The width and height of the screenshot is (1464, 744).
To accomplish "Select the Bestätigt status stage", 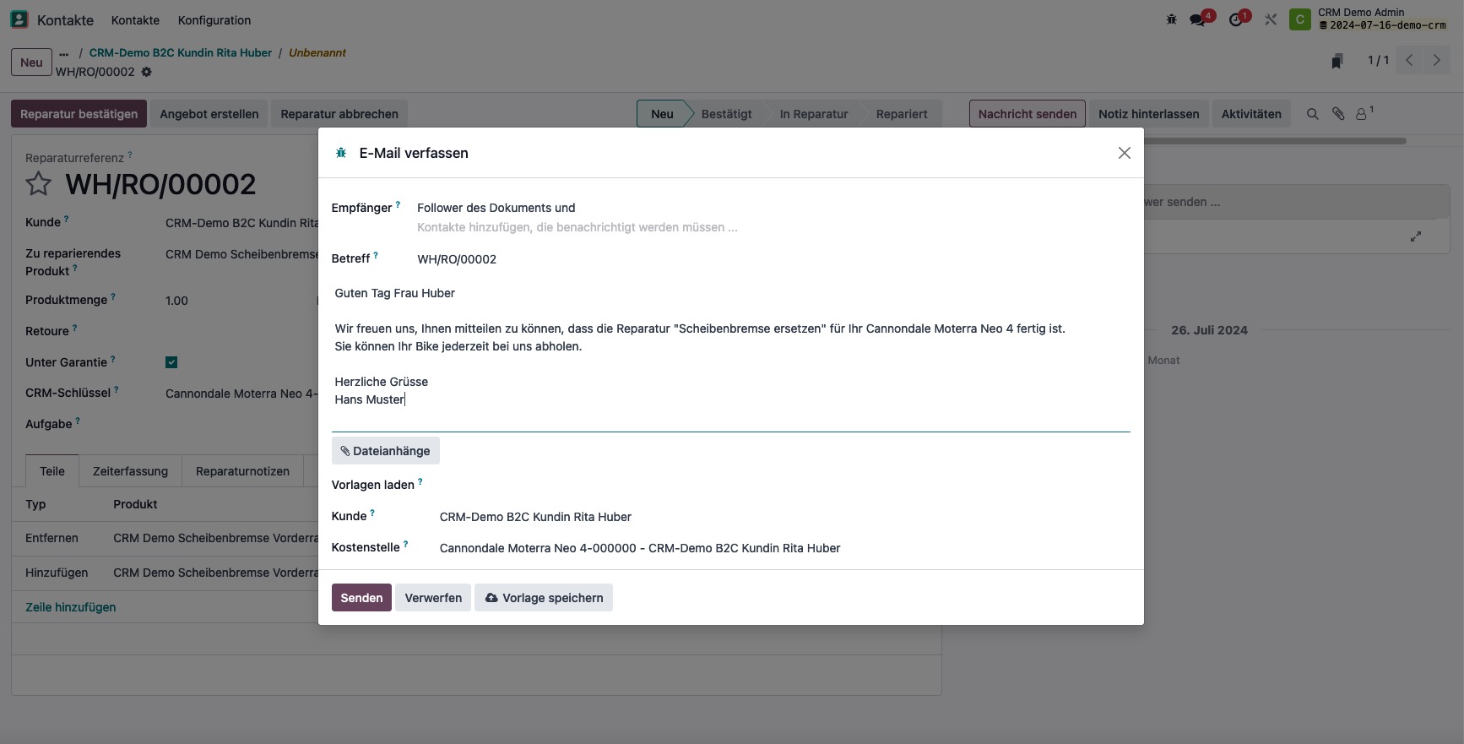I will coord(726,114).
